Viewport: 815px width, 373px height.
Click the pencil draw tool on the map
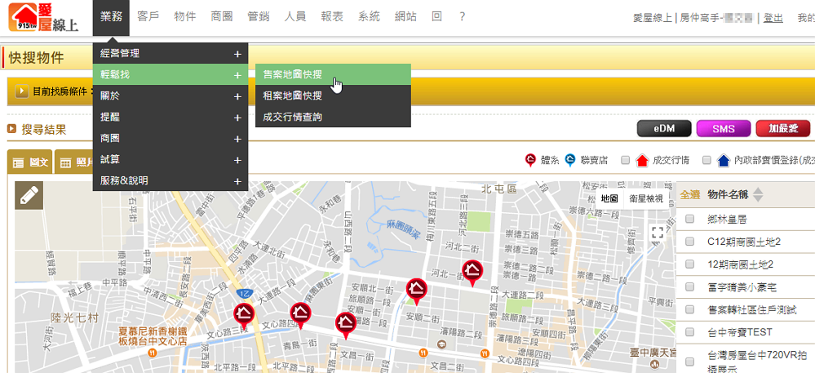29,196
